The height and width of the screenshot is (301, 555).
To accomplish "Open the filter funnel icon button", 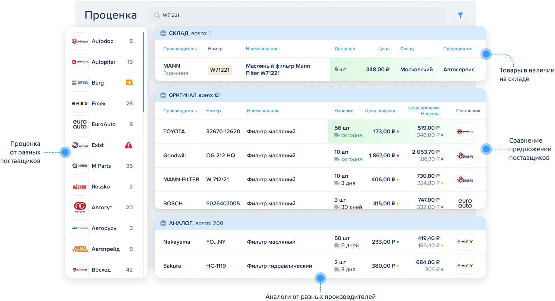I will 460,15.
